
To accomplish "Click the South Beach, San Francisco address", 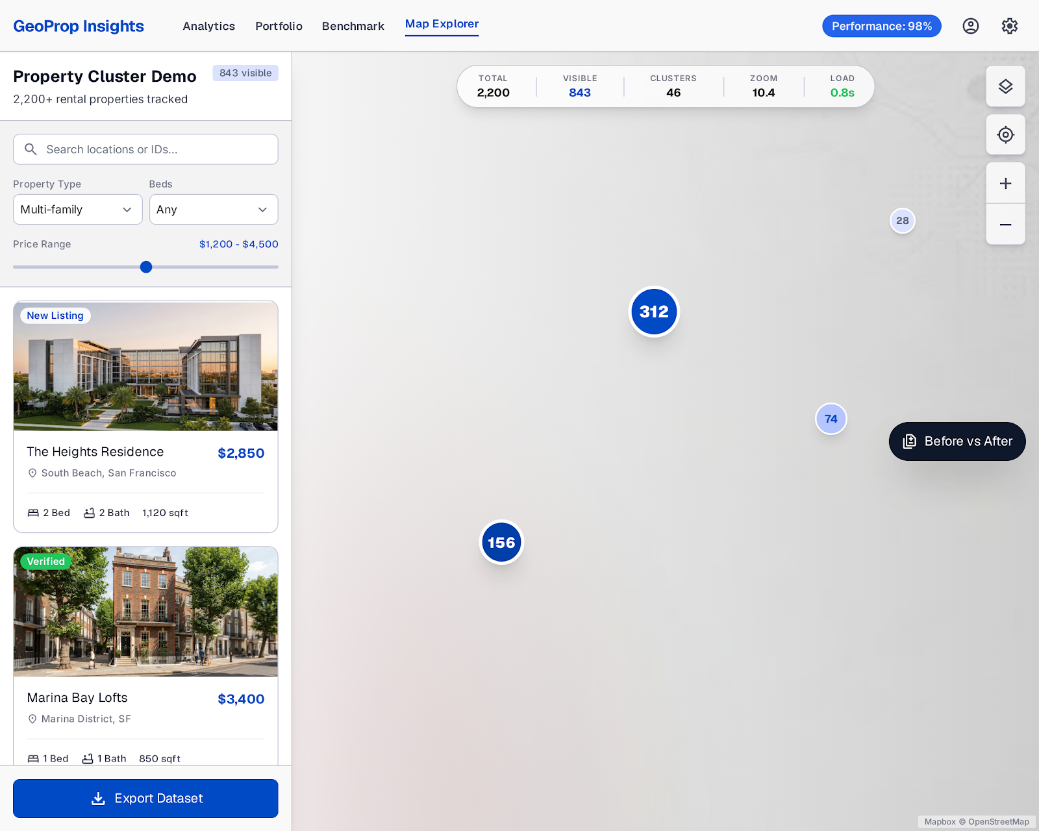I will [x=109, y=473].
